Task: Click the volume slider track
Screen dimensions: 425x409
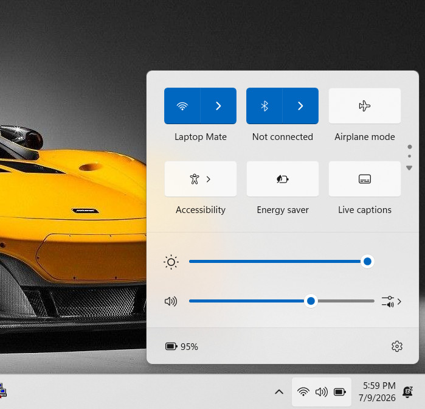Action: 282,301
